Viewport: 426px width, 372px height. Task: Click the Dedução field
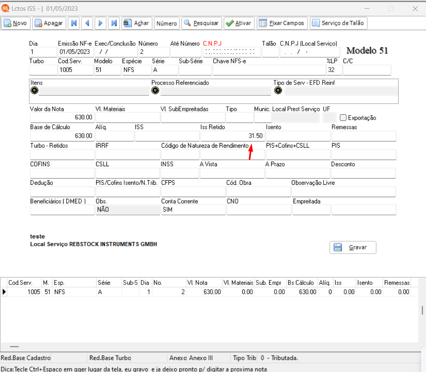(62, 192)
